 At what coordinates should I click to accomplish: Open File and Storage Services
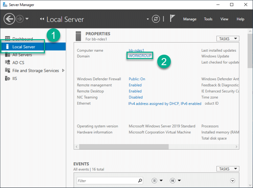[x=36, y=71]
